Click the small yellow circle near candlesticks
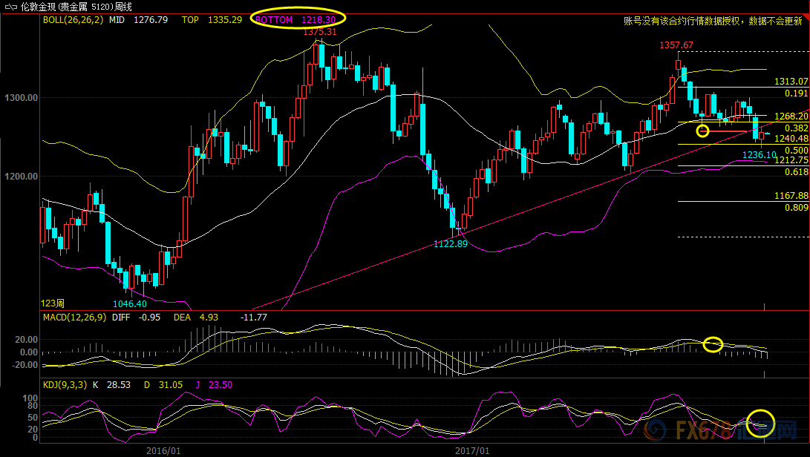 (702, 131)
